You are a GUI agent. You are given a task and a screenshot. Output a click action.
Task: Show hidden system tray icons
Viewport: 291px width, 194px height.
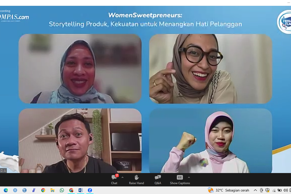coord(255,190)
